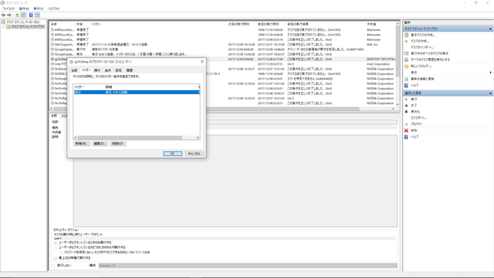Open the 操作(A) menu
The height and width of the screenshot is (278, 494).
click(x=24, y=8)
